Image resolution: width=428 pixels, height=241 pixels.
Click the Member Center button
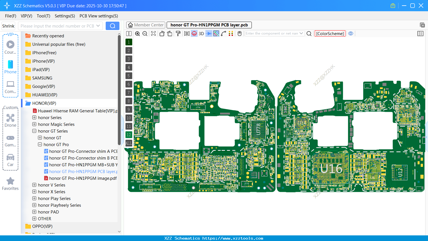click(145, 25)
